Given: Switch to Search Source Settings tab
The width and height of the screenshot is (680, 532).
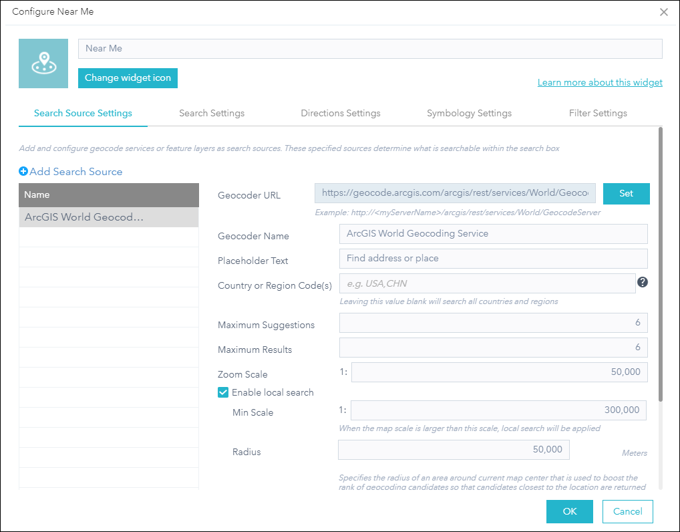Looking at the screenshot, I should 83,113.
